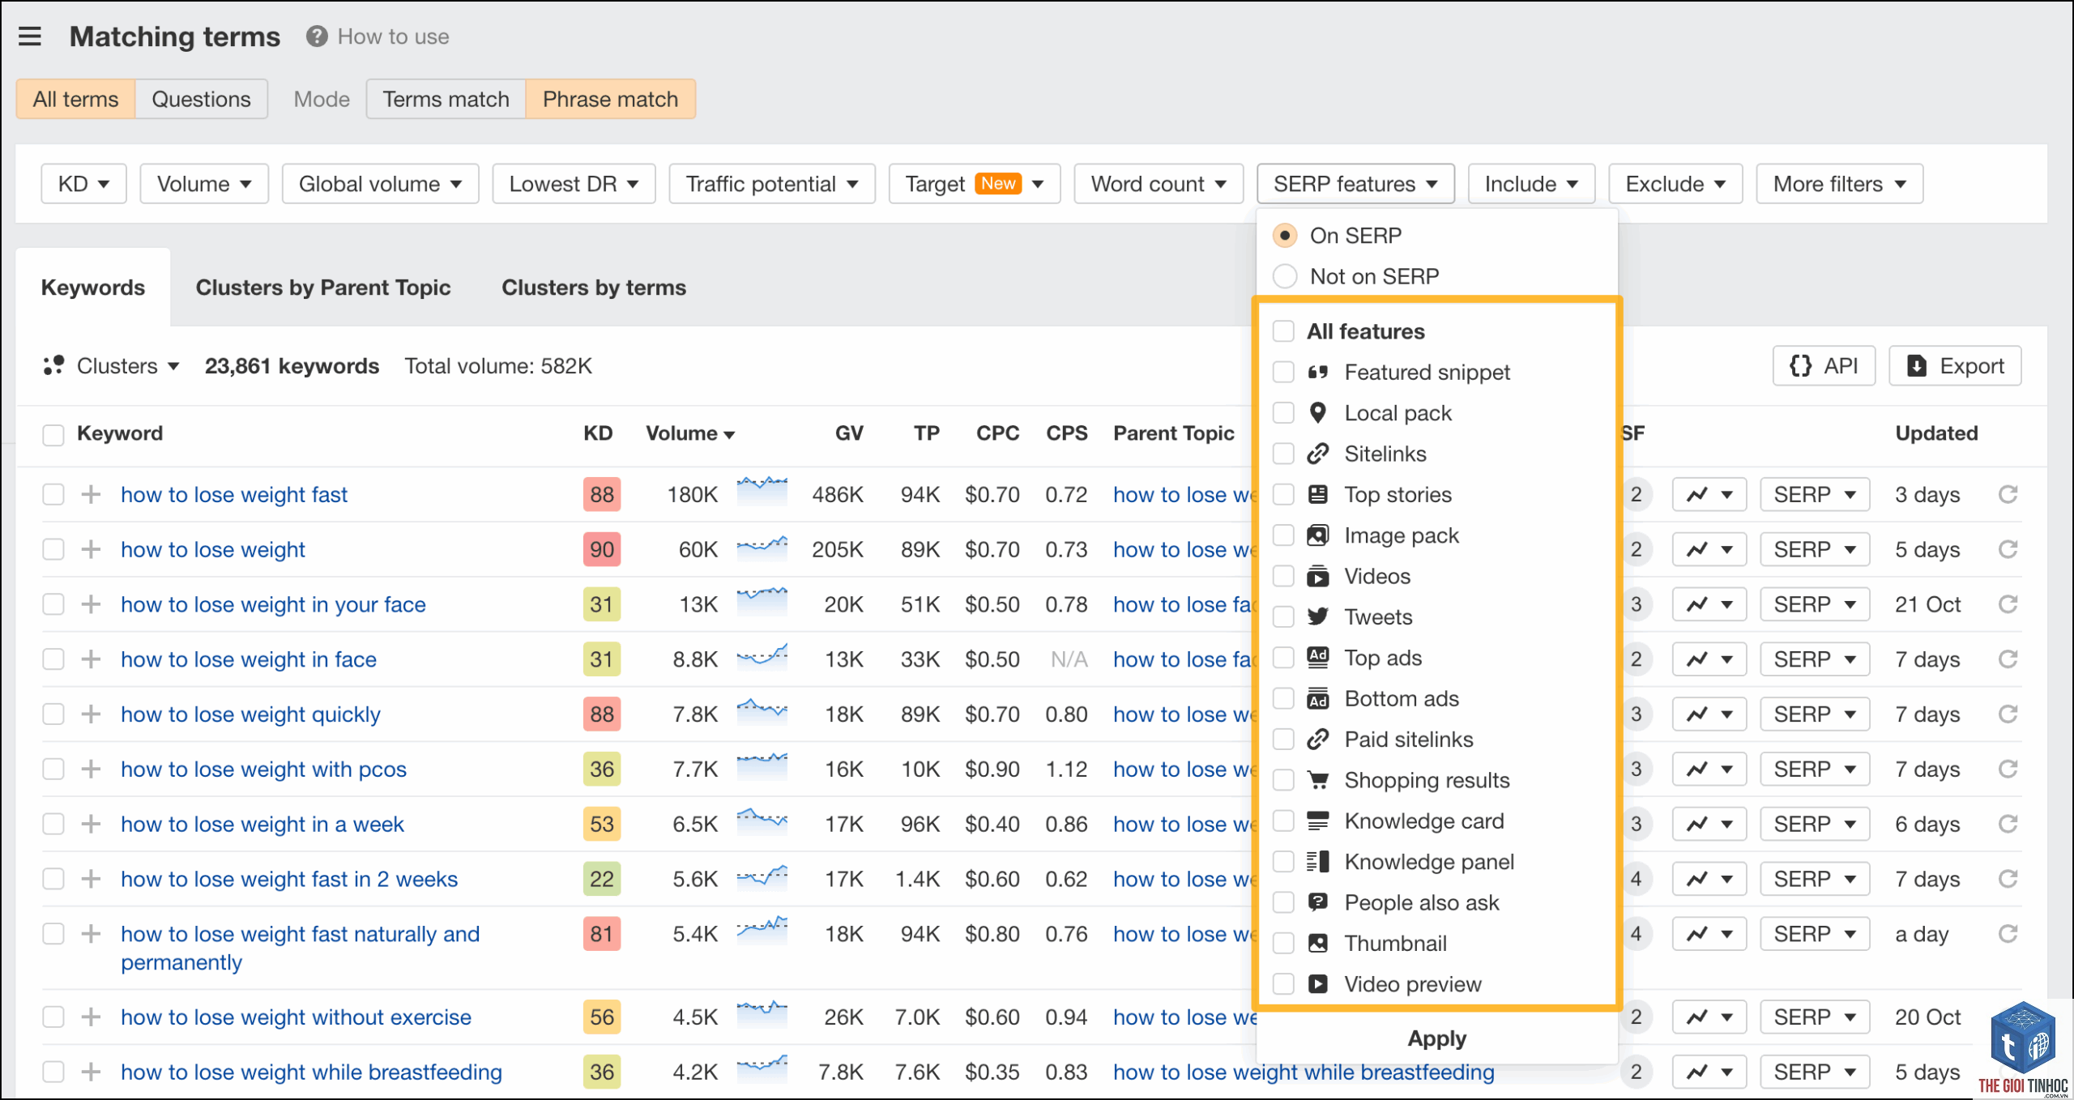Add 'how to lose weight with pcos' plus icon
Screen dimensions: 2074x1100
click(92, 769)
